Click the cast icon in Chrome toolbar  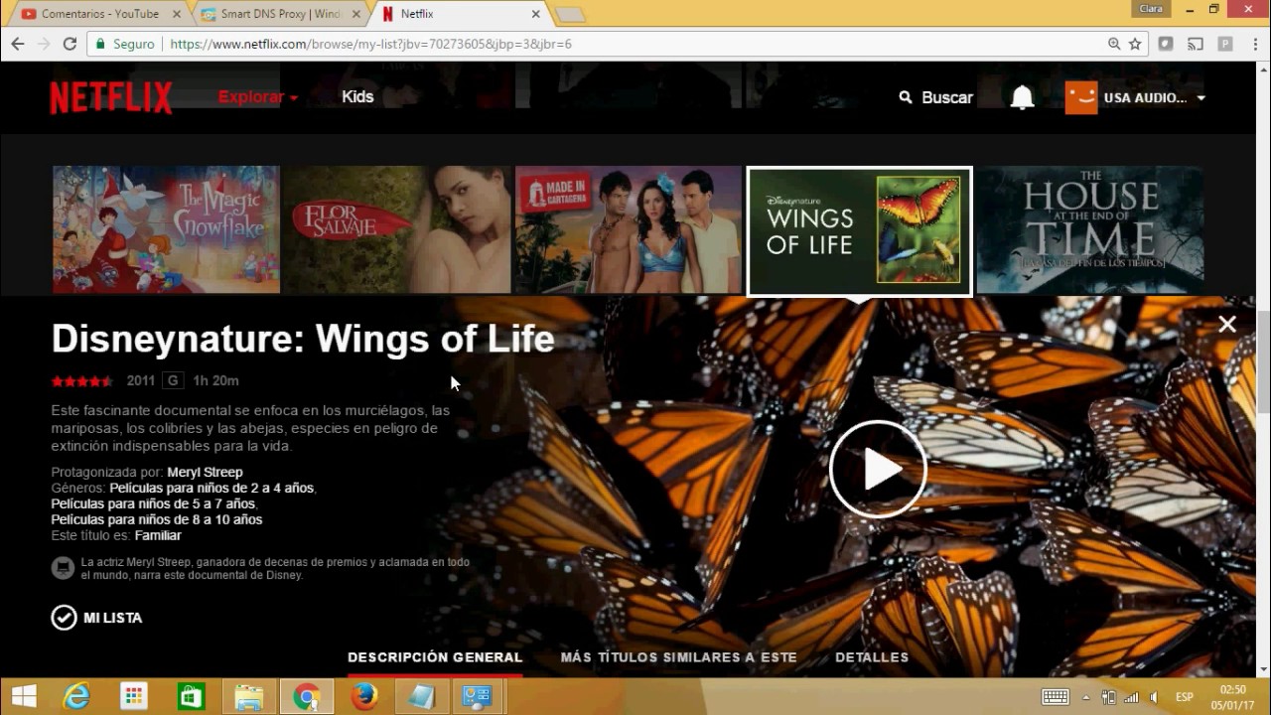1196,44
